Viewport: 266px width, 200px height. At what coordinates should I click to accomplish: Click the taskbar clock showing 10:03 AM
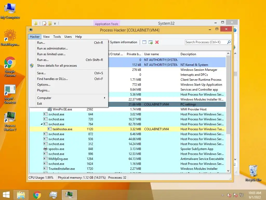[x=255, y=195]
